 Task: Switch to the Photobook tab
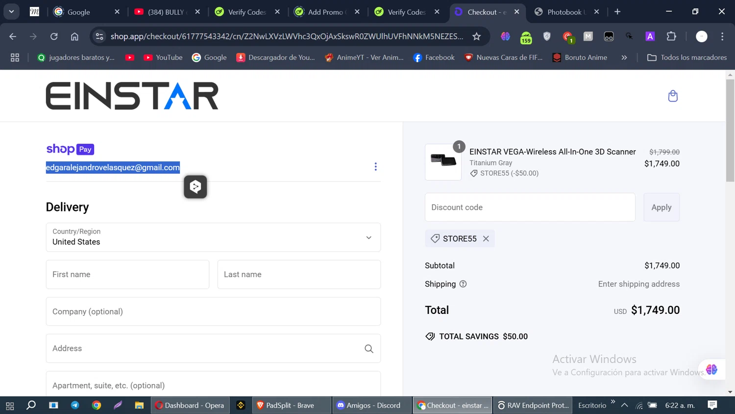point(567,12)
